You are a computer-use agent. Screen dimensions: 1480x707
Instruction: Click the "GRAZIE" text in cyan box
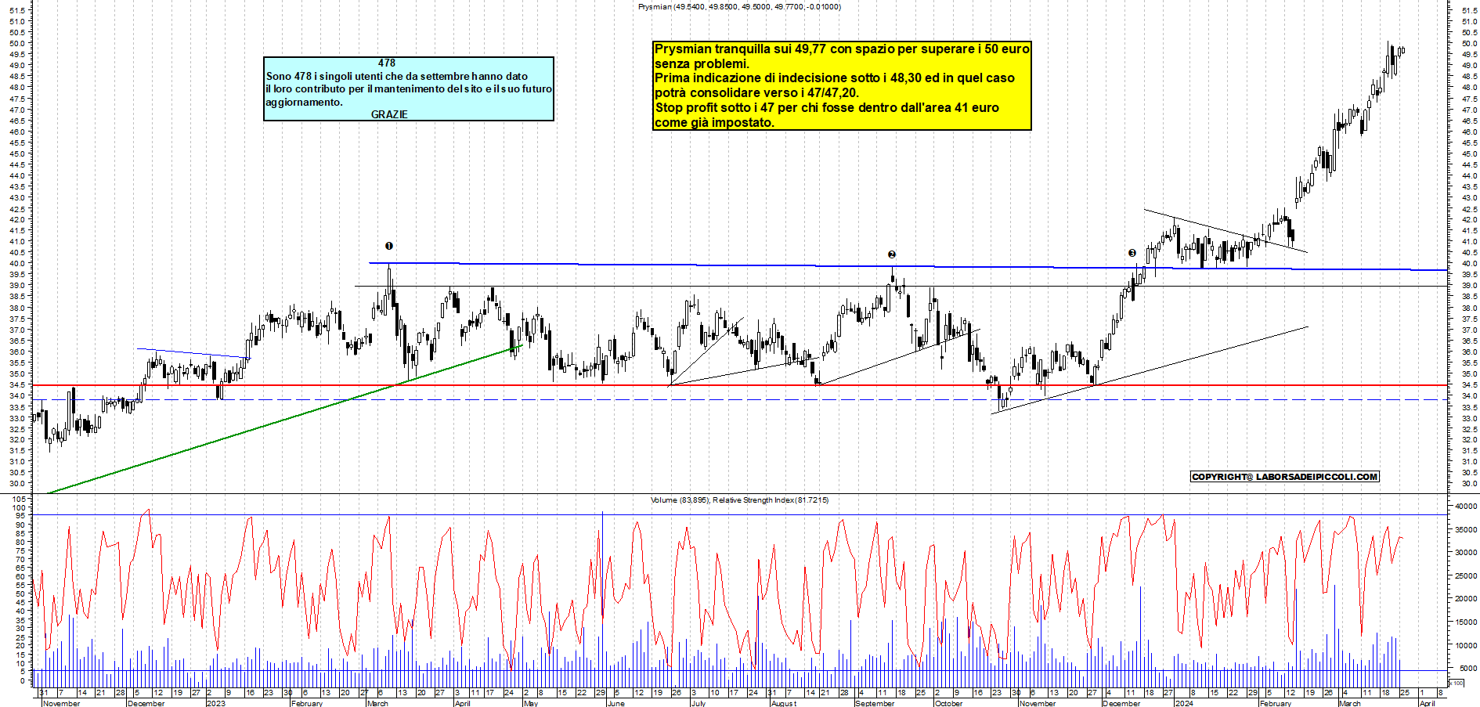pyautogui.click(x=389, y=114)
